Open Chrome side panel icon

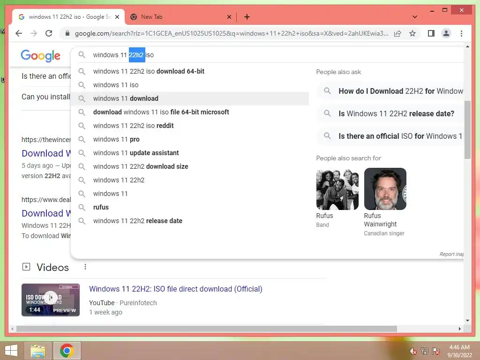coord(431,33)
